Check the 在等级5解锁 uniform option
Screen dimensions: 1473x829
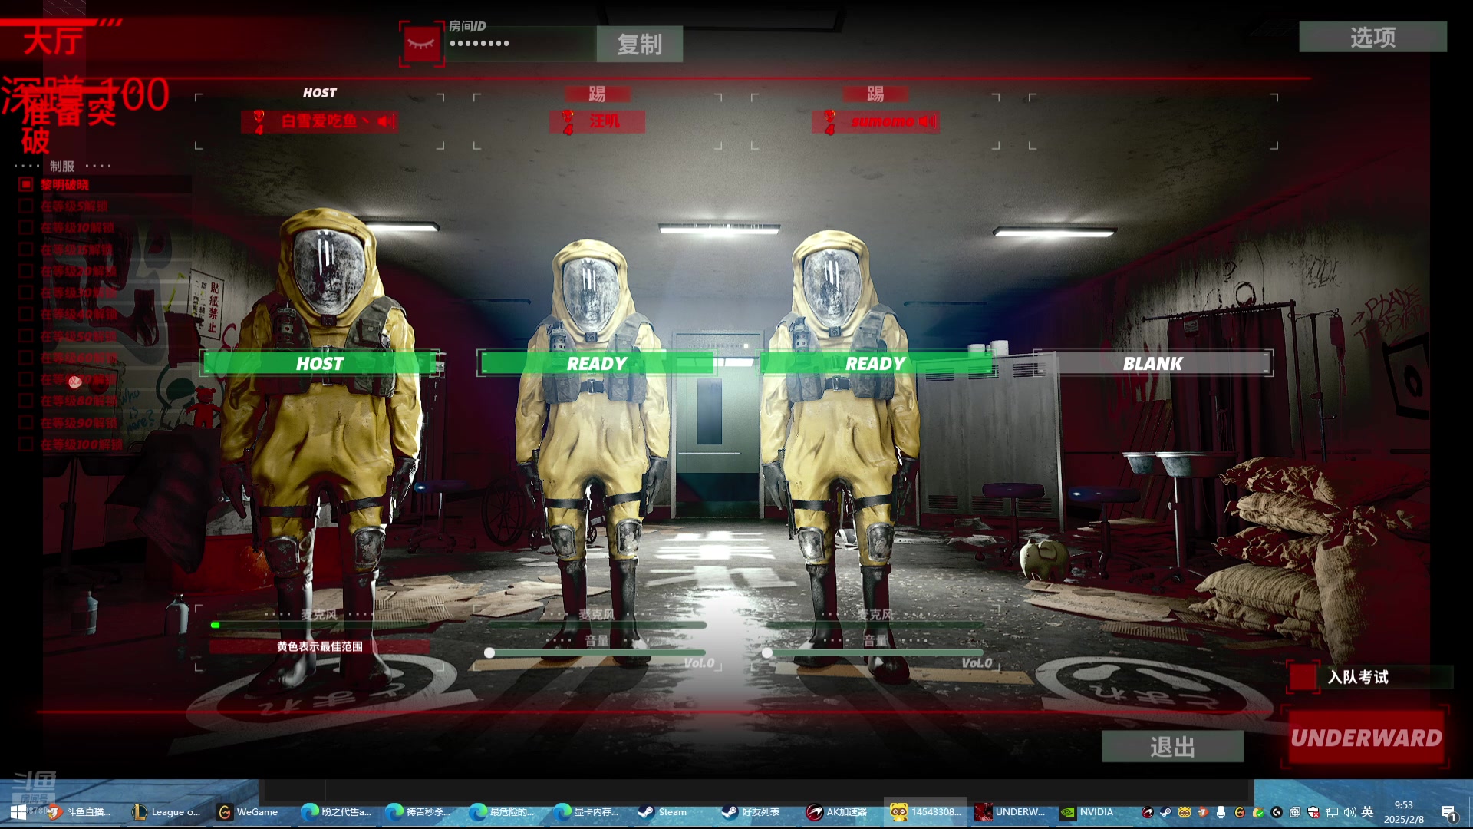(26, 206)
